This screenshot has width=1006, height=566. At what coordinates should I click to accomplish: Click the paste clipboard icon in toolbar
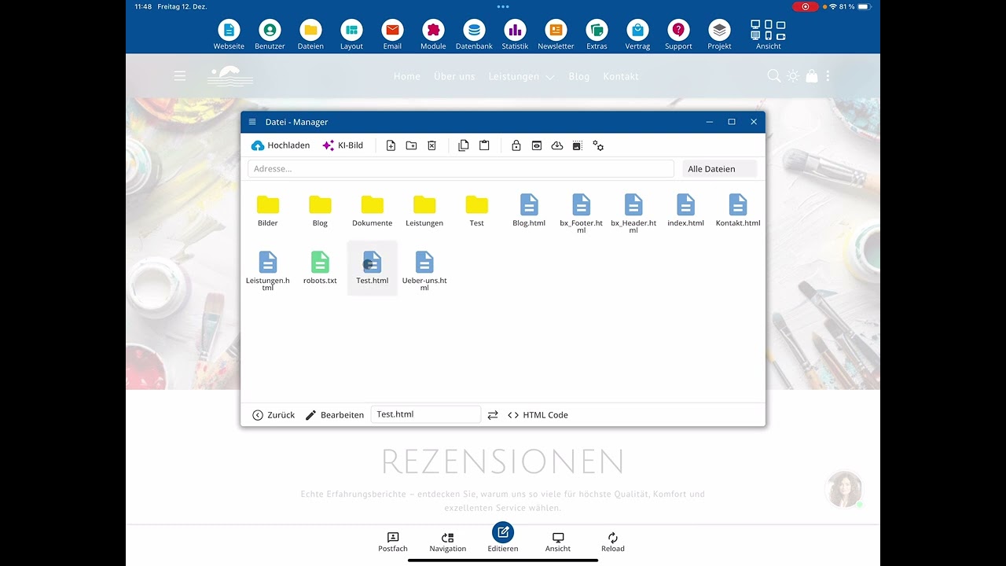(x=484, y=145)
